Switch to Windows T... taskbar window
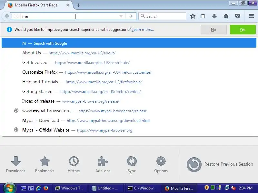This screenshot has width=258, height=193. [70, 188]
